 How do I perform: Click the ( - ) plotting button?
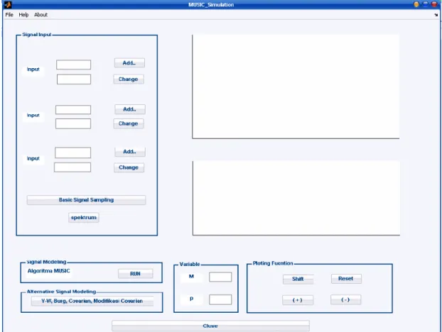[345, 299]
